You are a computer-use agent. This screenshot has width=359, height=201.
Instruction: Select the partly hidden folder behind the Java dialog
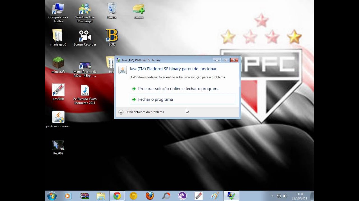[x=110, y=65]
